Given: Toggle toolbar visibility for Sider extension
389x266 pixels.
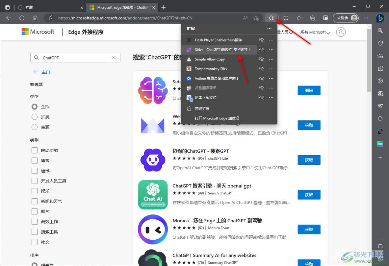Looking at the screenshot, I should 261,50.
